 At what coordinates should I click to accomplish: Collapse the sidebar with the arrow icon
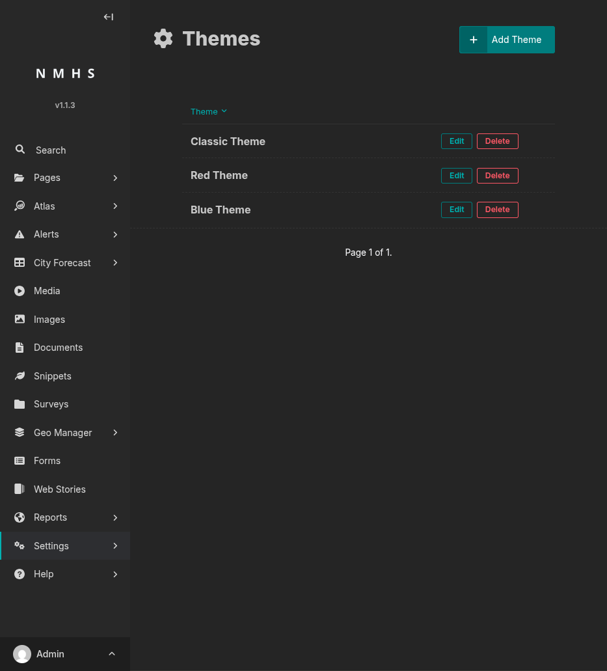click(108, 17)
